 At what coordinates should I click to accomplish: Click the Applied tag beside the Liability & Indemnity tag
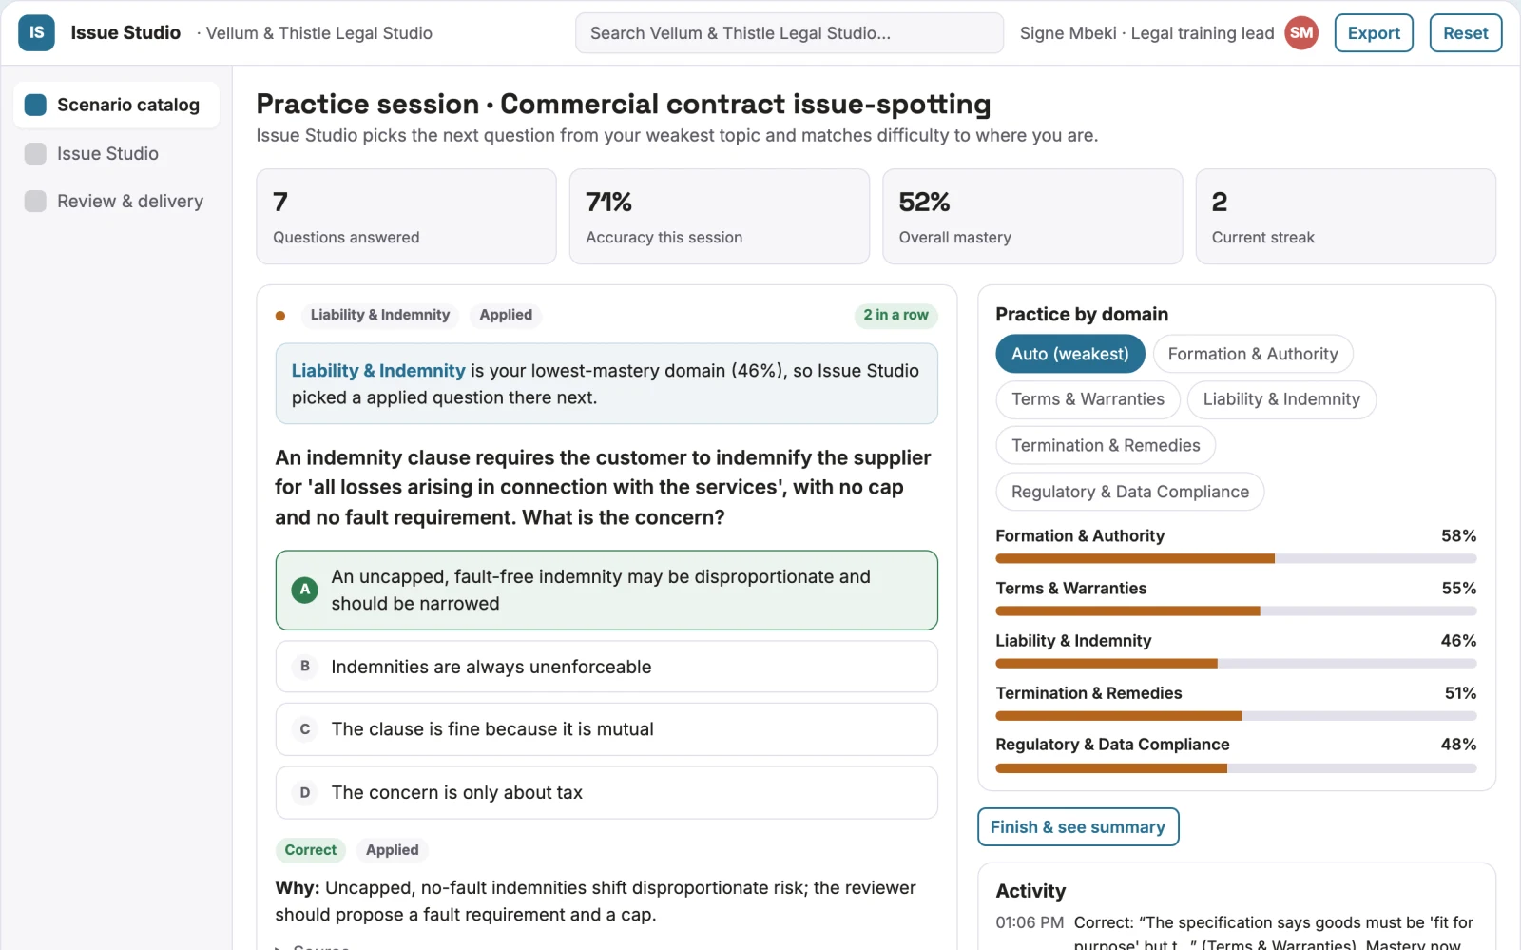[x=506, y=316]
